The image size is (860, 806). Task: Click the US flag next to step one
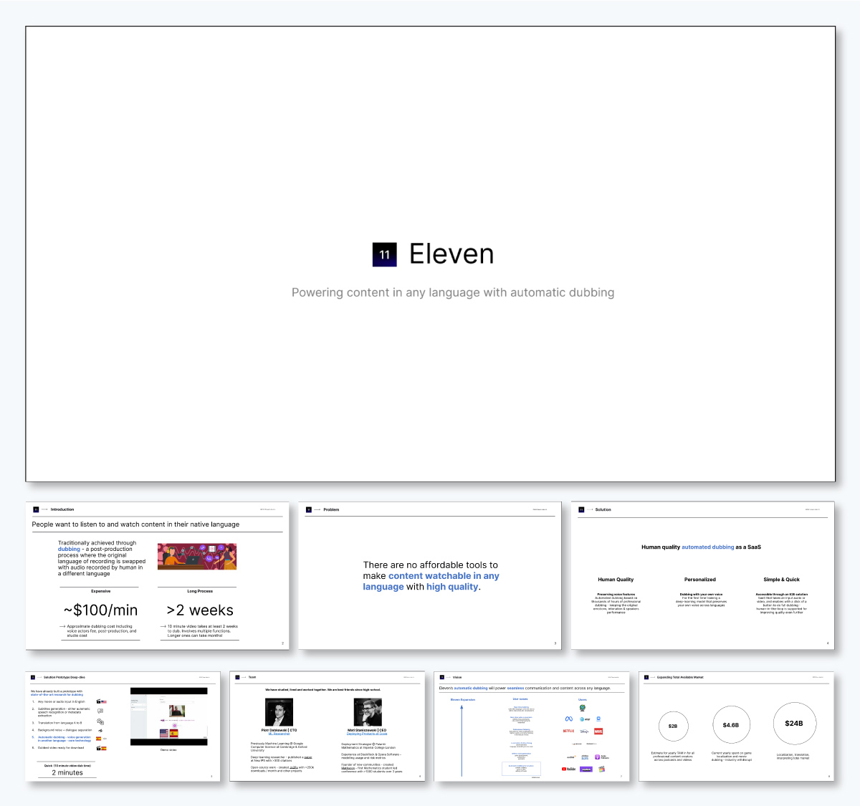coord(104,701)
